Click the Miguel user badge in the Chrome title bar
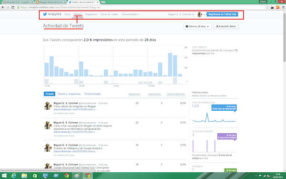This screenshot has width=286, height=179. 263,1
